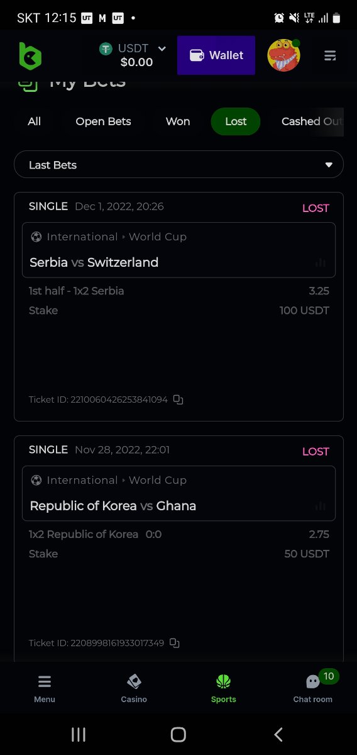Open stats icon for Serbia vs Switzerland
The image size is (357, 755).
321,262
